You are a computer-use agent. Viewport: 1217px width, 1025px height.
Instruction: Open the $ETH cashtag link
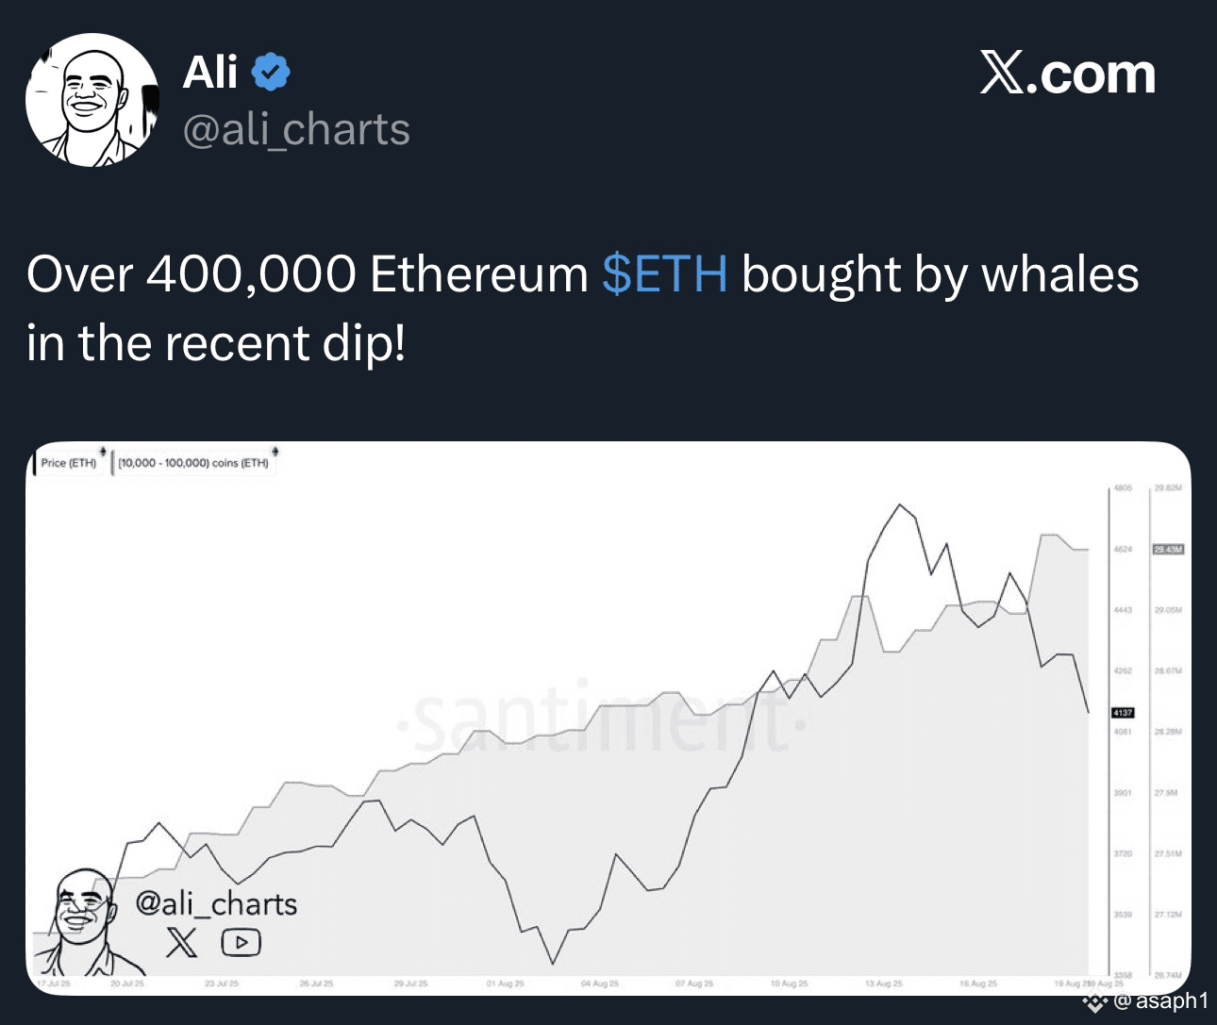coord(665,274)
